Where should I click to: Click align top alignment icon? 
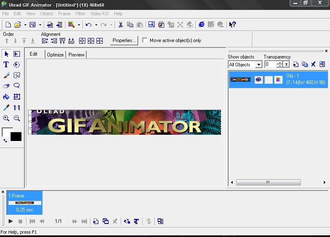pyautogui.click(x=62, y=41)
